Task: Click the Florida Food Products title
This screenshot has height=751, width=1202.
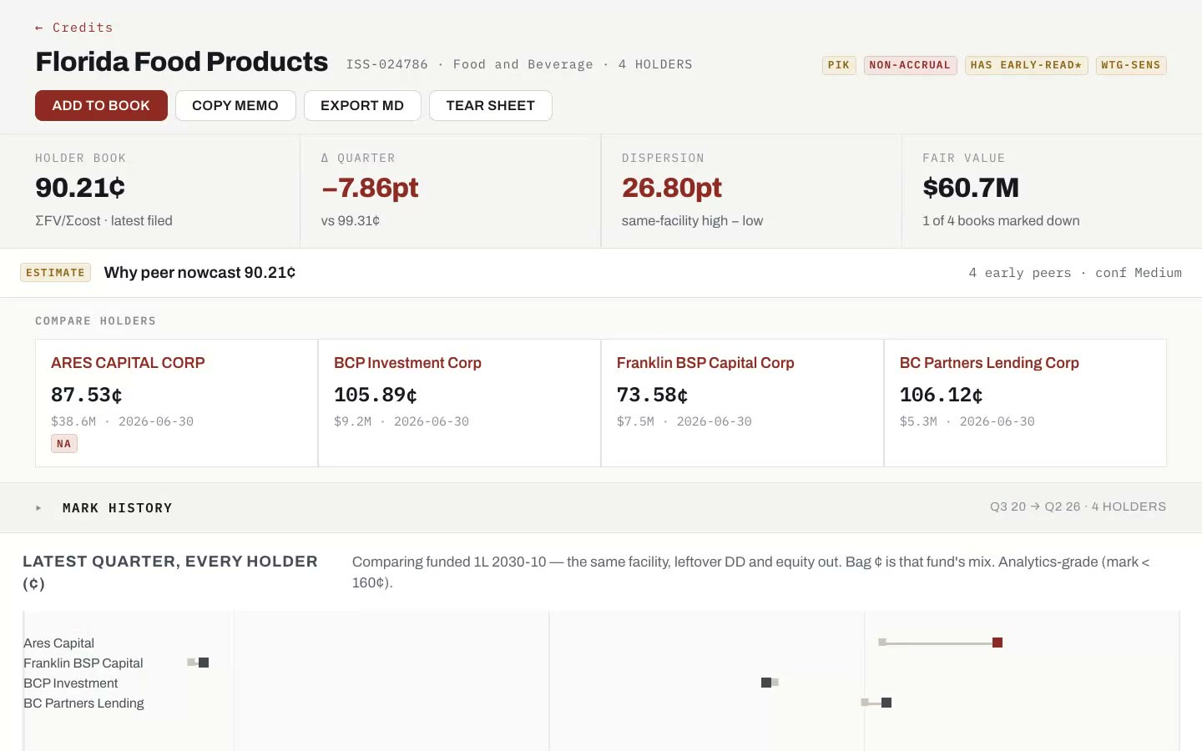Action: pyautogui.click(x=182, y=62)
